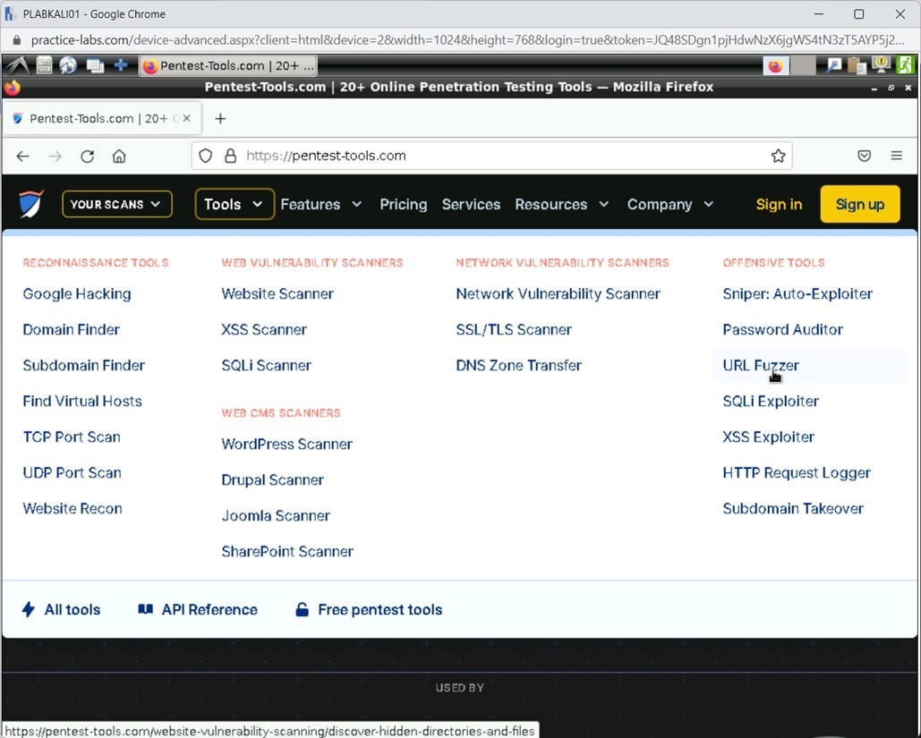
Task: Reload the page using the refresh icon
Action: coord(87,156)
